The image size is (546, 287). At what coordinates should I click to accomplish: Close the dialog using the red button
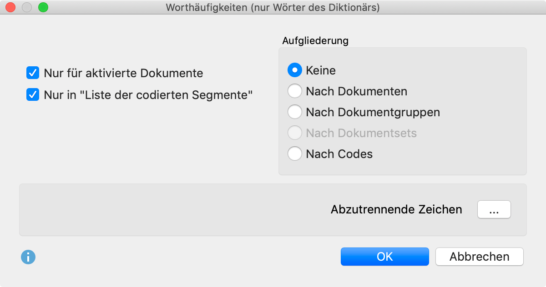click(x=10, y=7)
